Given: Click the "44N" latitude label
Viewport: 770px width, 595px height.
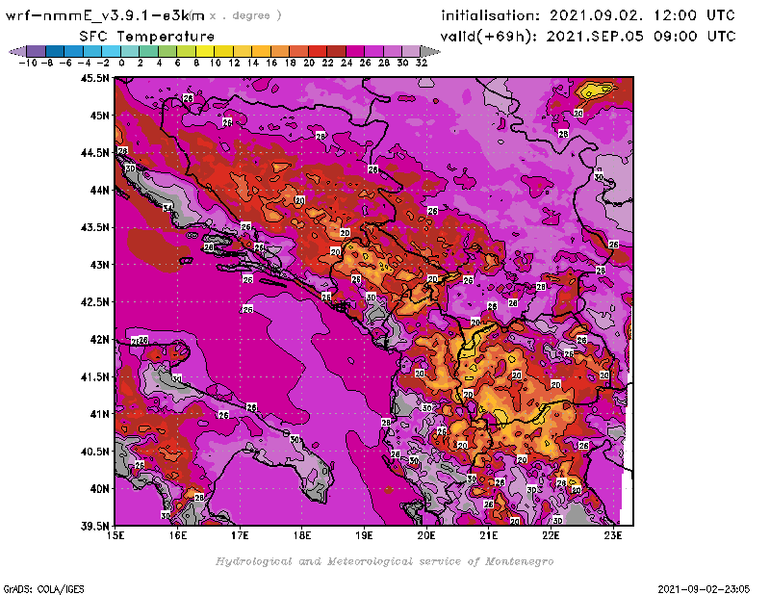Looking at the screenshot, I should pos(99,190).
